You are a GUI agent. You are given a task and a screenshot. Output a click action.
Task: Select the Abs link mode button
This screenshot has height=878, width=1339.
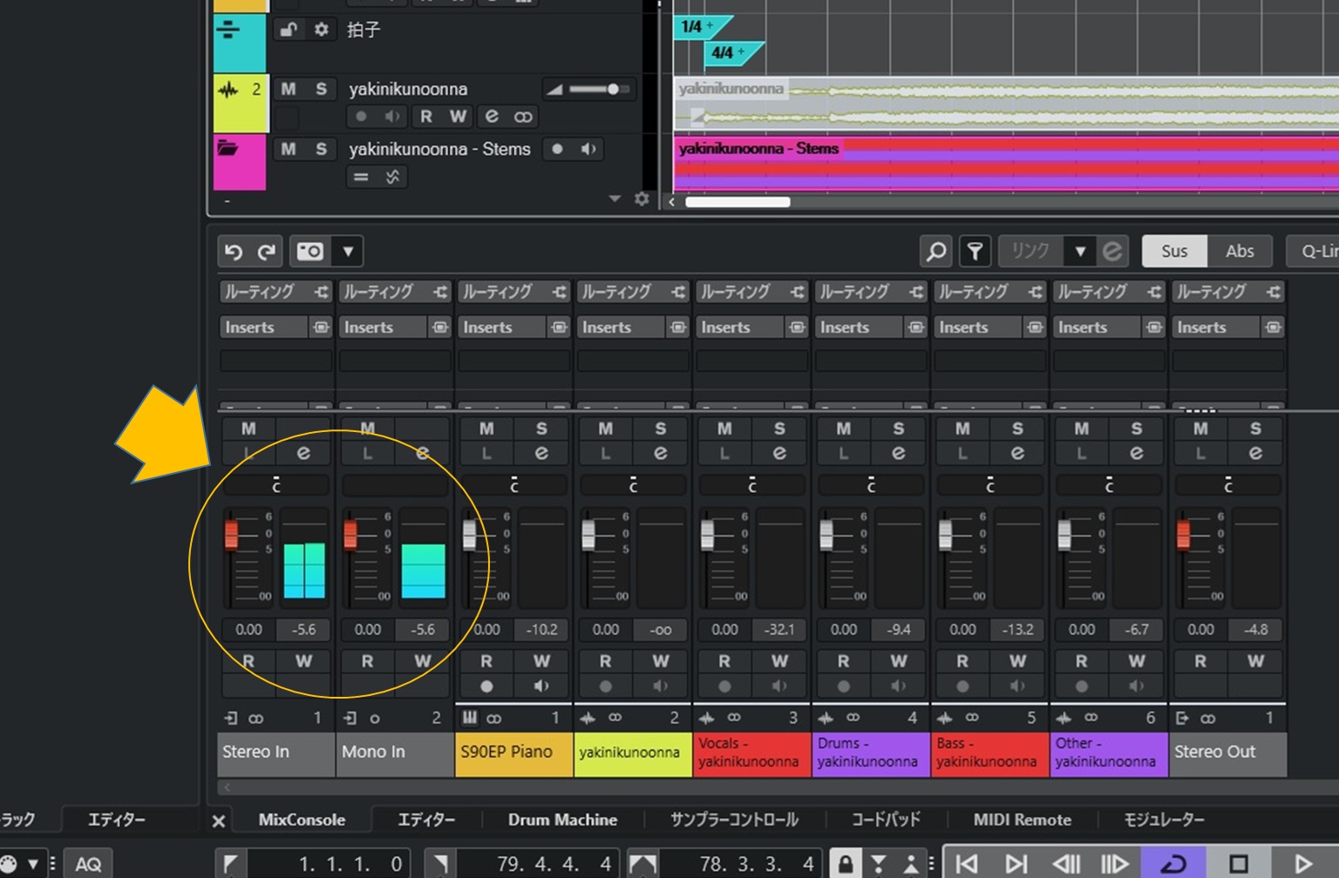(x=1239, y=252)
